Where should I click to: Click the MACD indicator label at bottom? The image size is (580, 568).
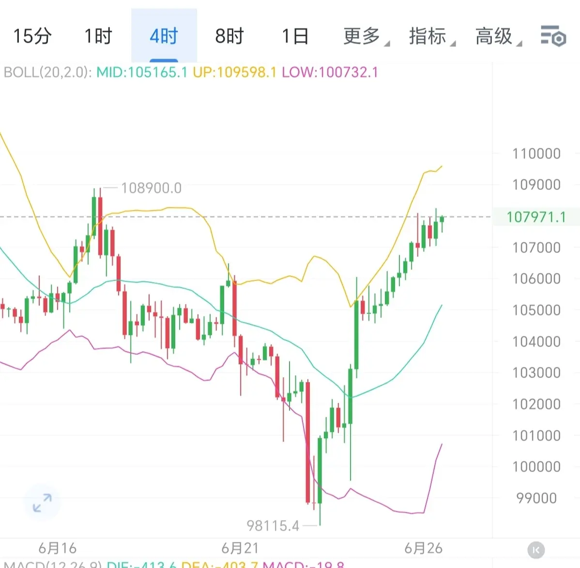(52, 564)
